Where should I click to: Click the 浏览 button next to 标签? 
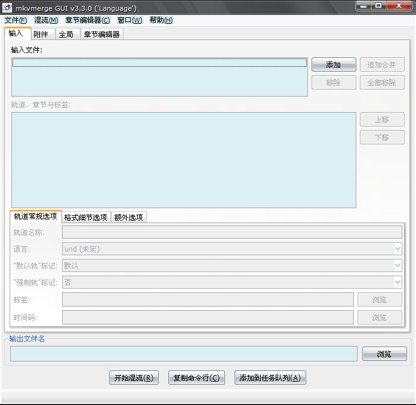(380, 299)
